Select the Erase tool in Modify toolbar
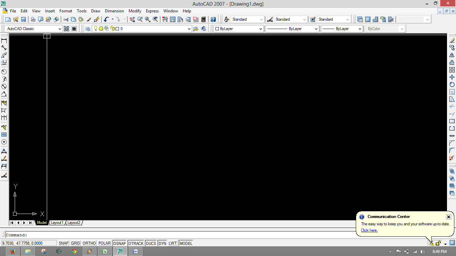Image resolution: width=456 pixels, height=256 pixels. [x=452, y=40]
